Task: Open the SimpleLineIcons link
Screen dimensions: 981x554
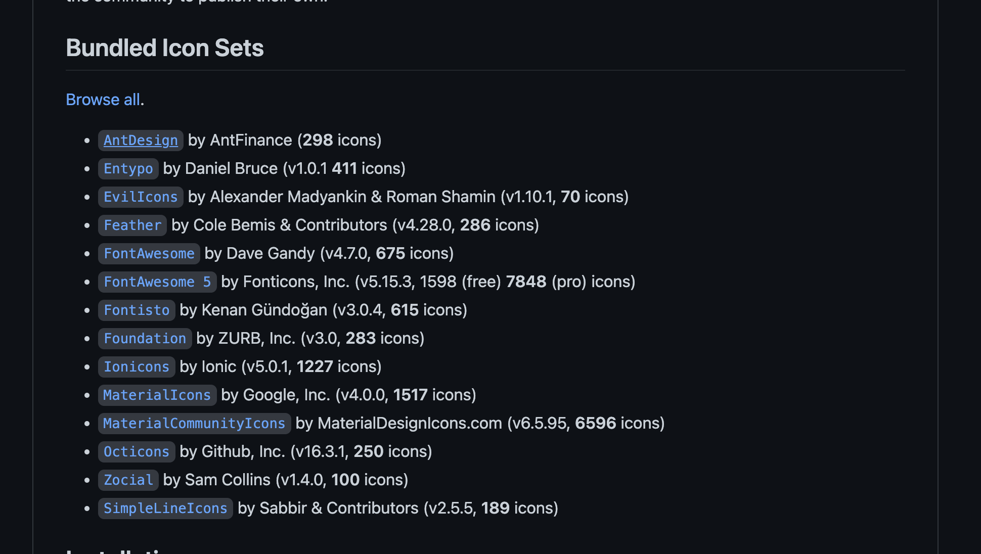Action: [x=165, y=509]
